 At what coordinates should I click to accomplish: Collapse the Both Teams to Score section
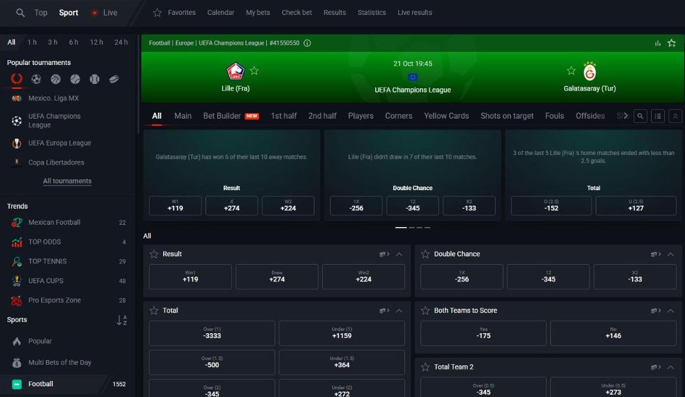pos(670,311)
